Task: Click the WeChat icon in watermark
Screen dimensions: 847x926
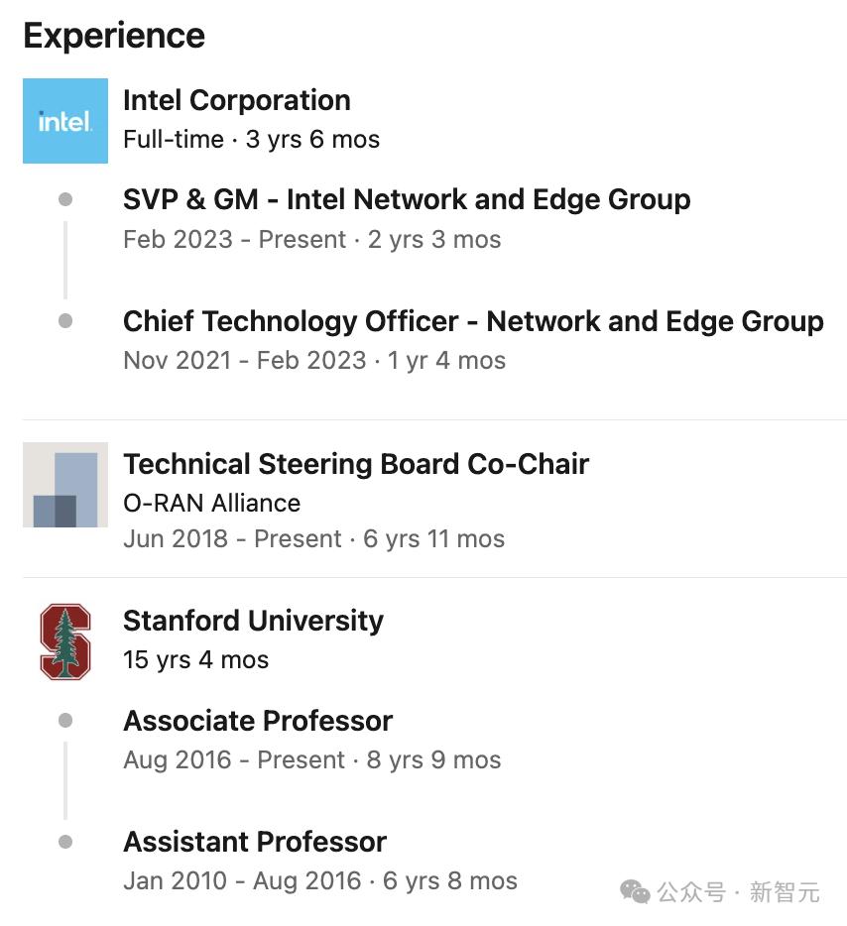Action: click(x=635, y=891)
